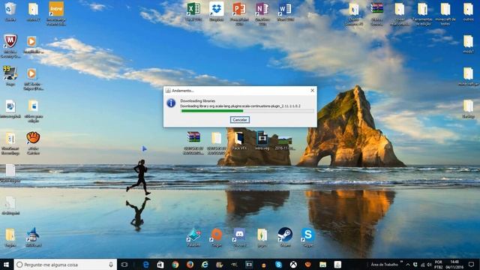Click the Cortana search box
Screen dimensions: 480x270
pos(65,265)
